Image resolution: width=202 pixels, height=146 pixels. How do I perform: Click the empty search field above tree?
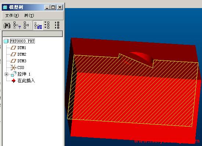(33, 34)
